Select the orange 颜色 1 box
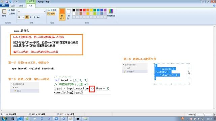The image size is (216, 121). click(62, 14)
